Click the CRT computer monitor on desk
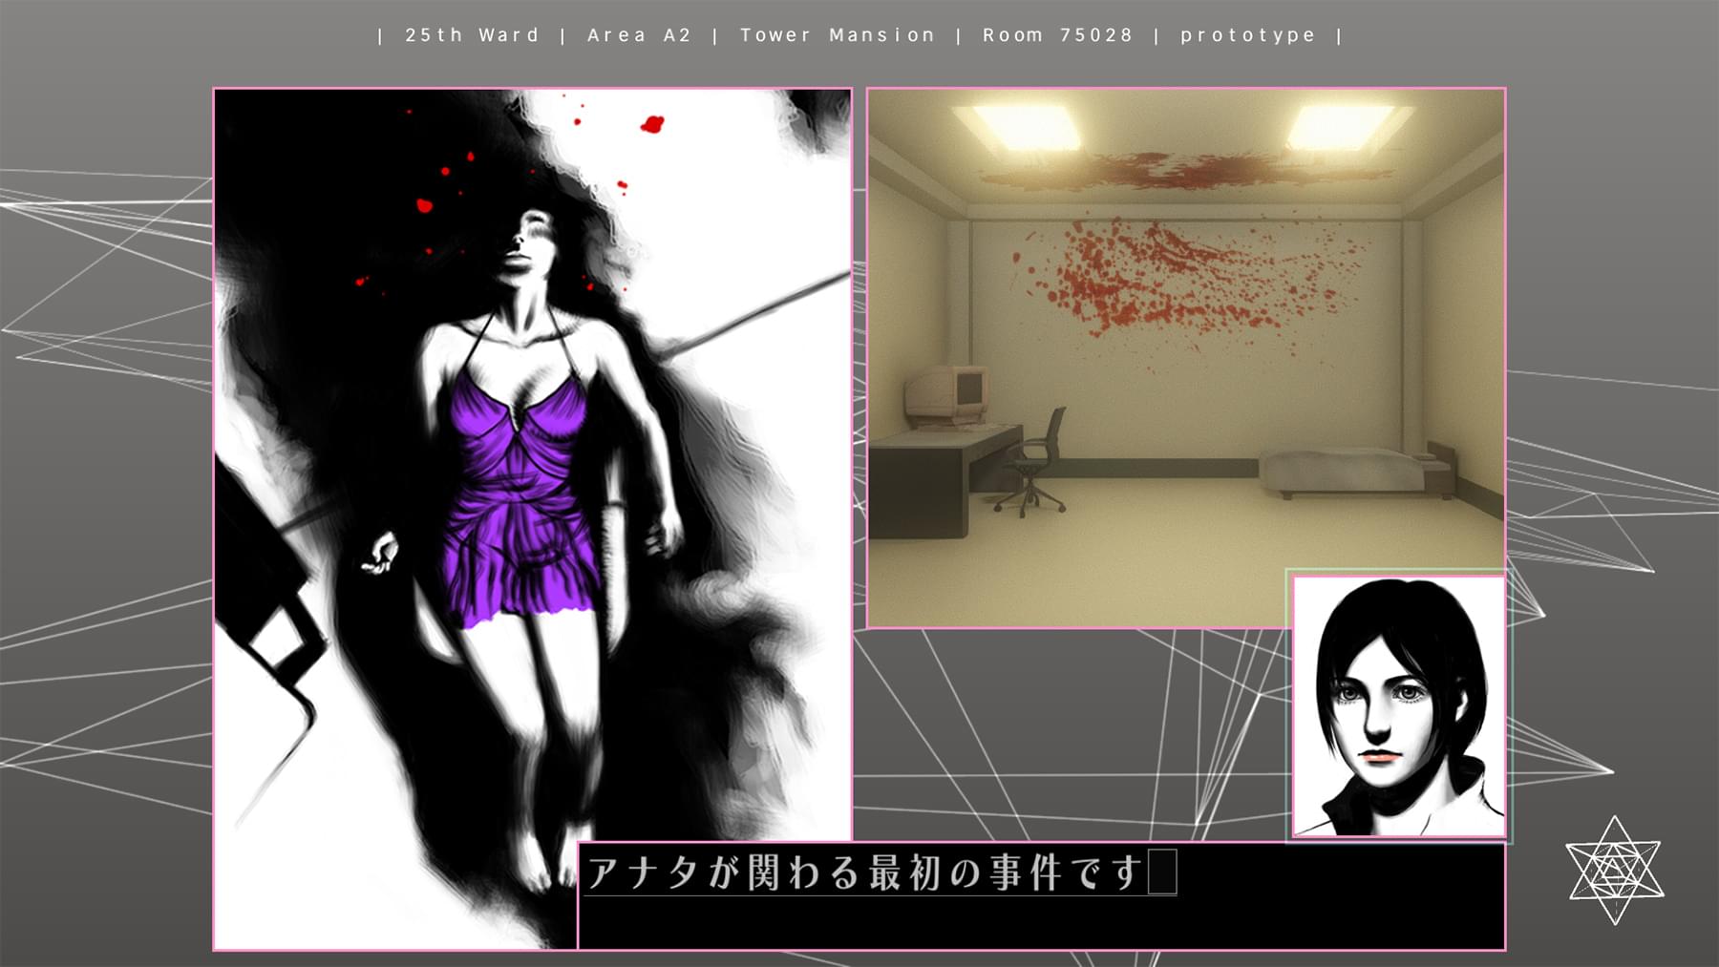This screenshot has height=967, width=1719. tap(945, 393)
